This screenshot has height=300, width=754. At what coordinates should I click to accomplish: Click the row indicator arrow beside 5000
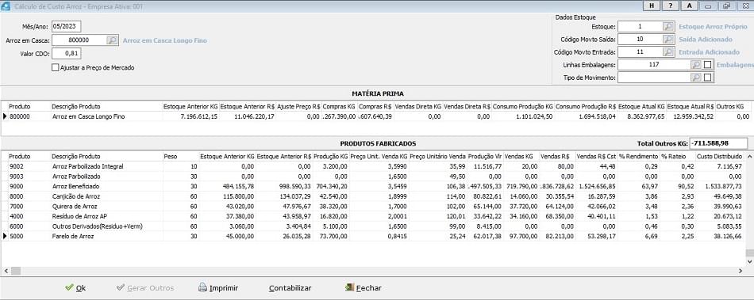tap(5, 236)
